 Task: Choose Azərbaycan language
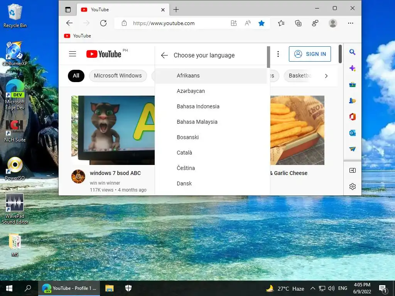tap(211, 91)
